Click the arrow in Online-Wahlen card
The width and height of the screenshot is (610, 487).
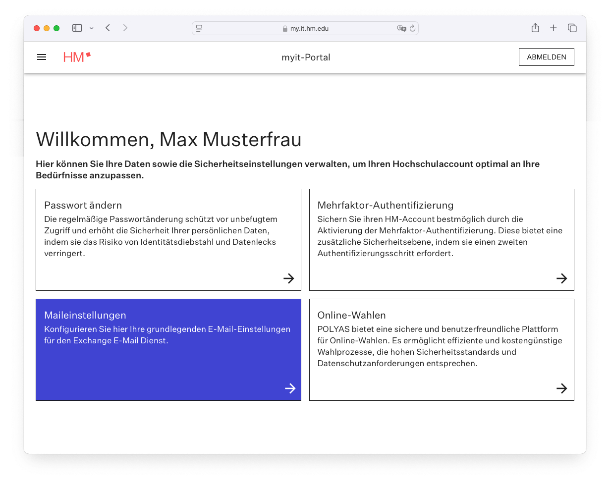[561, 388]
